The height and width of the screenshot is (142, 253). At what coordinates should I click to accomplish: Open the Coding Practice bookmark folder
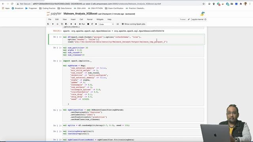click(47, 8)
